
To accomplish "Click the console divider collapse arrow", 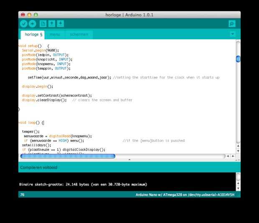I will click(x=129, y=160).
